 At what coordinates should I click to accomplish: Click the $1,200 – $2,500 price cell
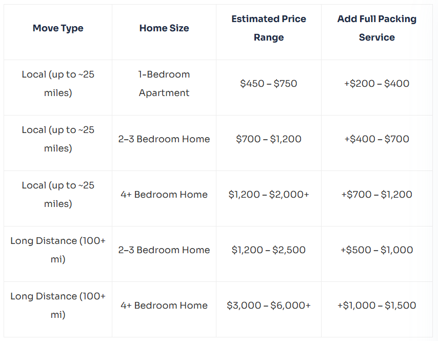tap(268, 250)
